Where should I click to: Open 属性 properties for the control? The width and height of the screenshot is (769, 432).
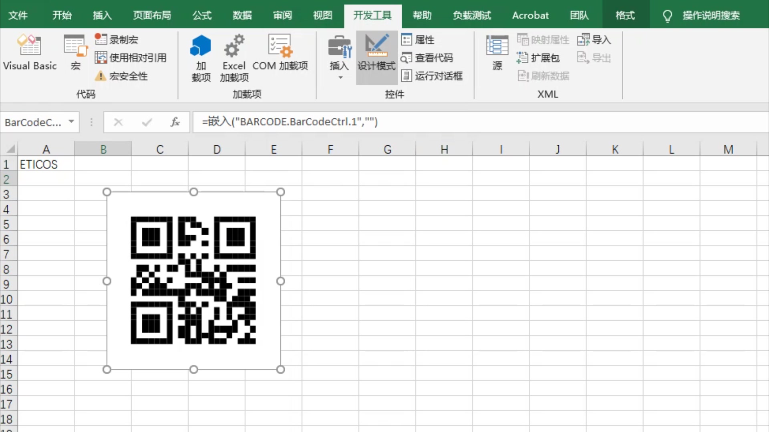(x=418, y=40)
